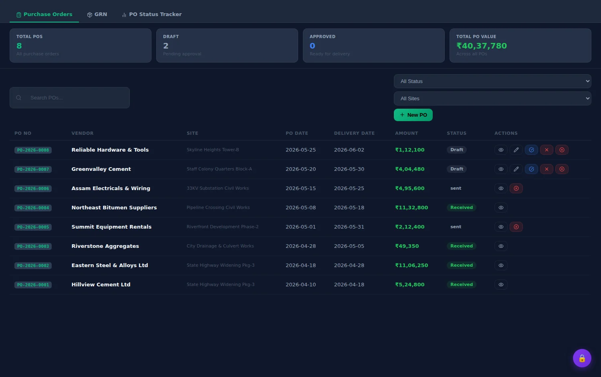Click the Total POs summary card
601x377 pixels.
click(x=81, y=45)
